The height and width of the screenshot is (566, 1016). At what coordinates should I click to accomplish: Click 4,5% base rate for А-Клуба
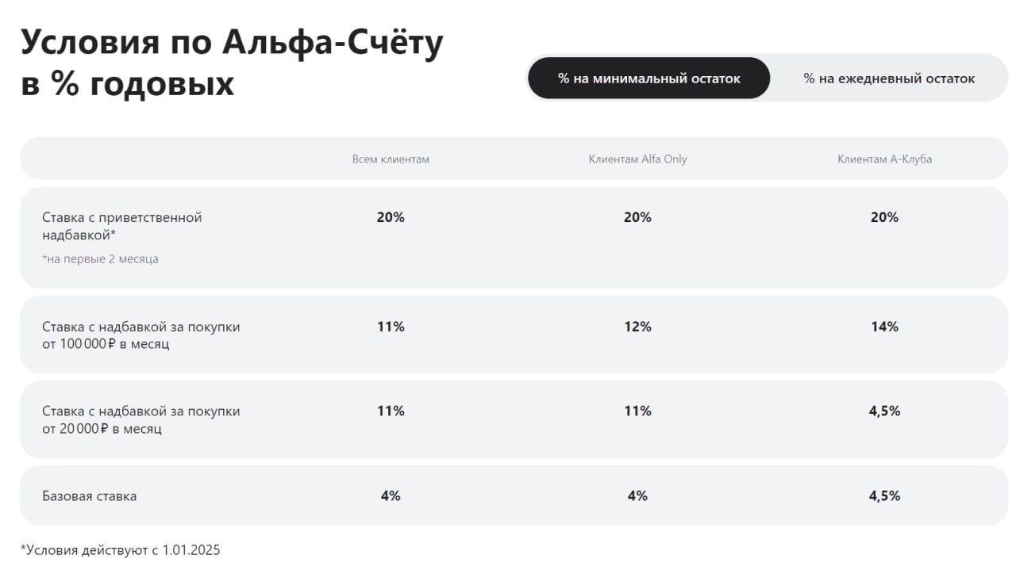[884, 496]
